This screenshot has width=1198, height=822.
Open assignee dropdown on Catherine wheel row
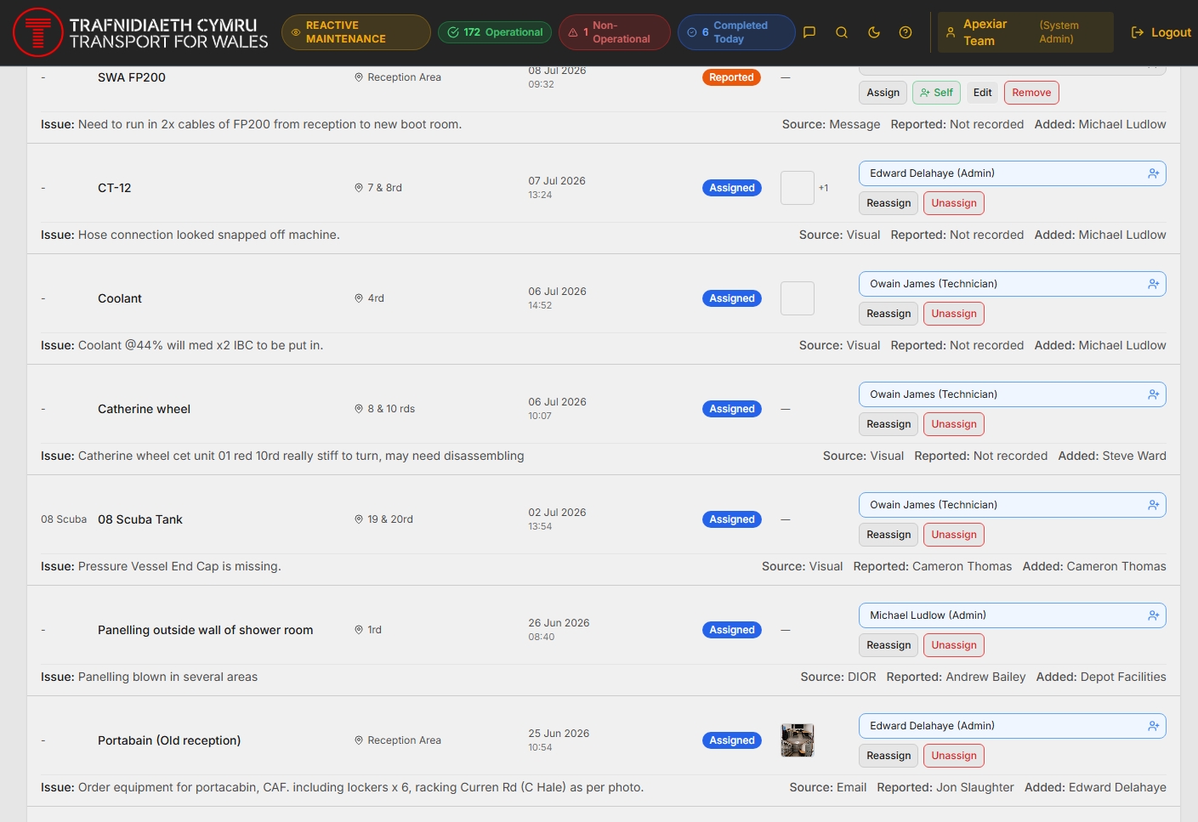[1012, 394]
